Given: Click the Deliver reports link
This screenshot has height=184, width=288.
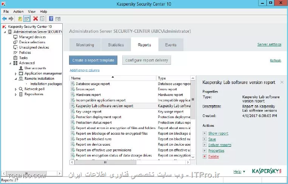Looking at the screenshot, I should coord(220,145).
